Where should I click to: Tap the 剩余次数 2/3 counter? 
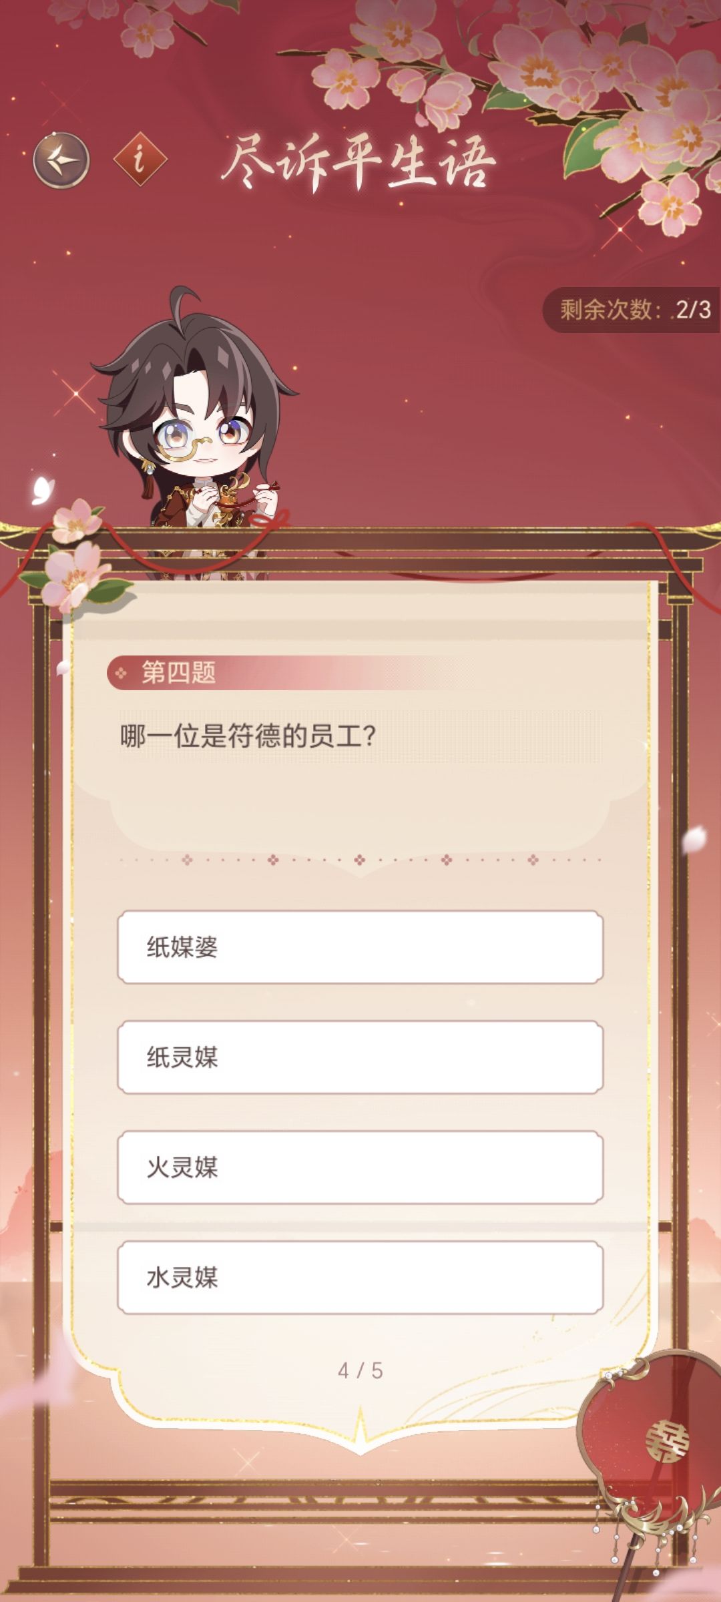click(632, 310)
